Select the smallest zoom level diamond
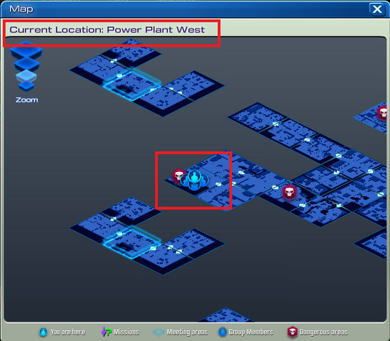The width and height of the screenshot is (390, 341). [x=26, y=86]
